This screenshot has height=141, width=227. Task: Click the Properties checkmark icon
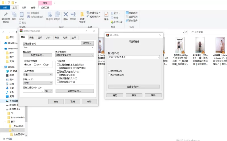click(106, 14)
